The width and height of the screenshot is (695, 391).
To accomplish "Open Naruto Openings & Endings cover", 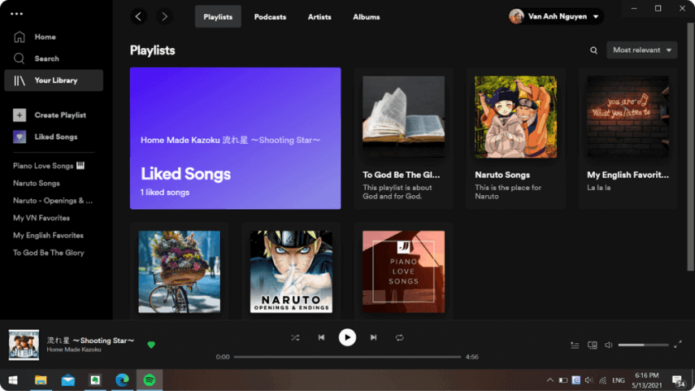I will coord(291,271).
